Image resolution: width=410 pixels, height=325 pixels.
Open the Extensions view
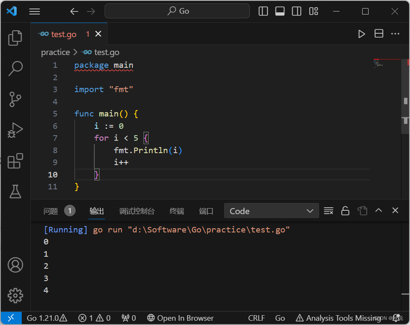[x=15, y=160]
